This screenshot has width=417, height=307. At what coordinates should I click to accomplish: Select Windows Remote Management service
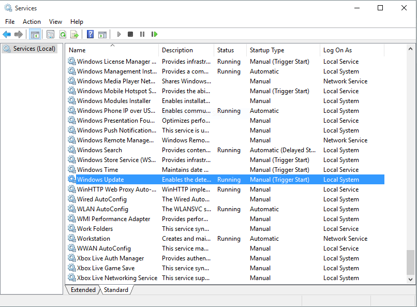[x=226, y=140]
